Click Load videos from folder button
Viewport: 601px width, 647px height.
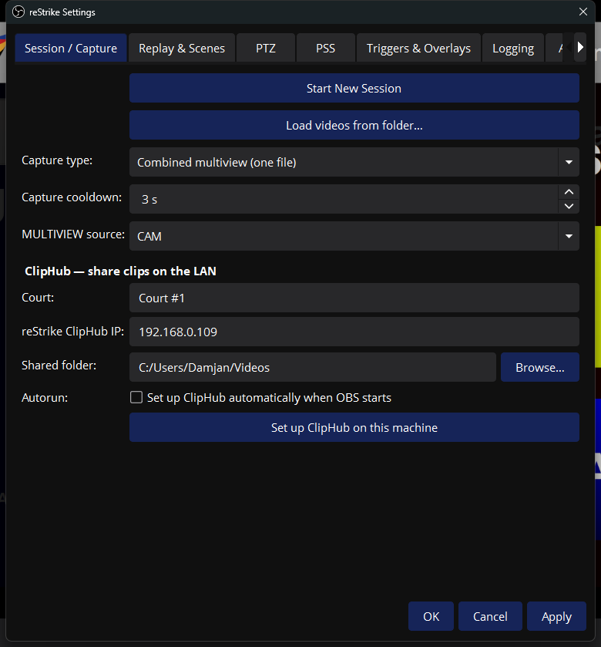click(354, 125)
